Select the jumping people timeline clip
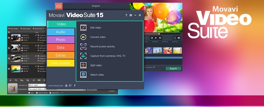This screenshot has height=107, width=264. point(157,50)
